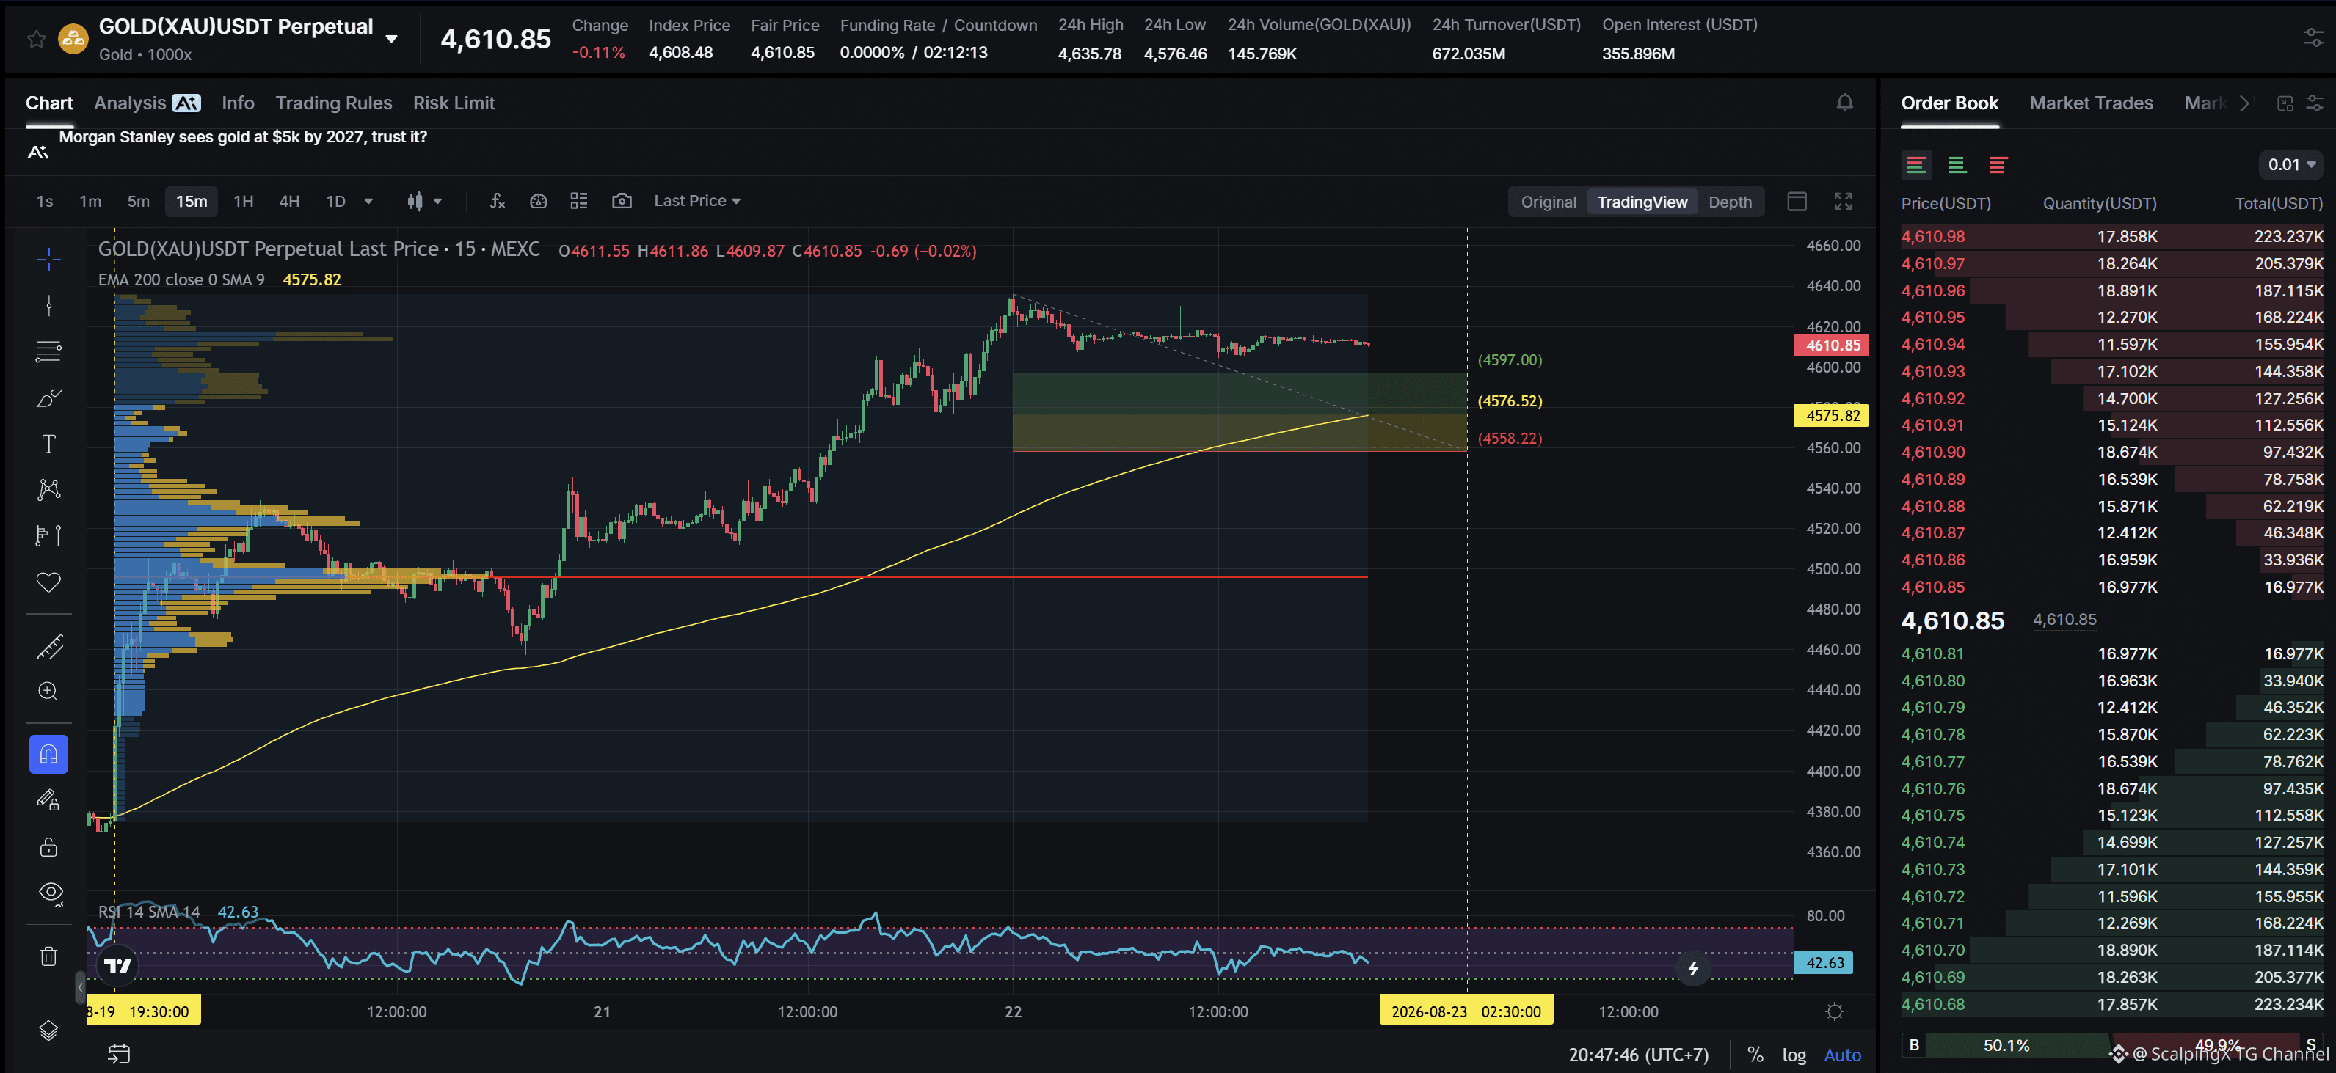Open the indicators fx menu
Viewport: 2336px width, 1073px height.
497,201
